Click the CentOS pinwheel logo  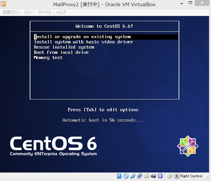click(x=188, y=146)
